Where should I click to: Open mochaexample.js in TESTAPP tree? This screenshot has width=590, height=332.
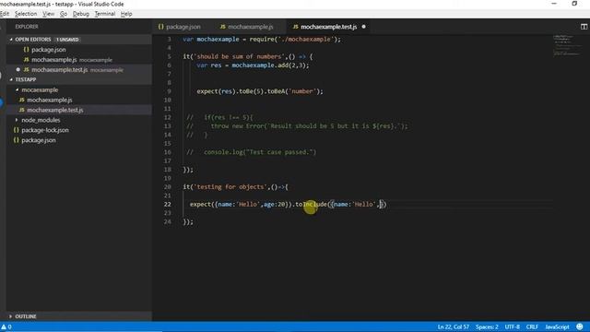[49, 100]
